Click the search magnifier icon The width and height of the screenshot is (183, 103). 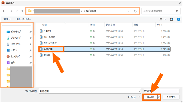pyautogui.click(x=177, y=11)
